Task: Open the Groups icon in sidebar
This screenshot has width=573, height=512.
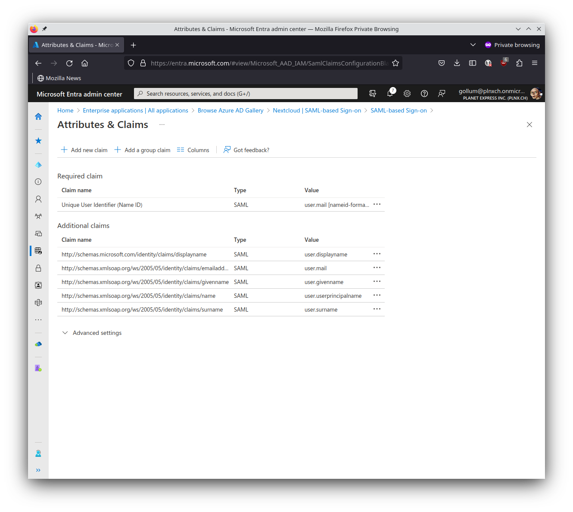Action: [x=38, y=216]
